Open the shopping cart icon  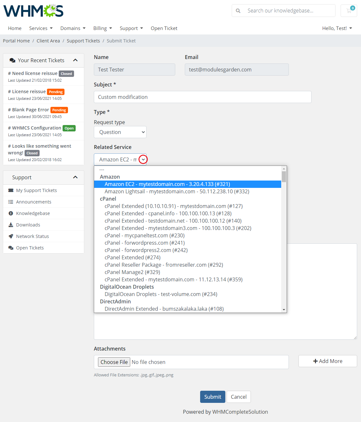[349, 11]
